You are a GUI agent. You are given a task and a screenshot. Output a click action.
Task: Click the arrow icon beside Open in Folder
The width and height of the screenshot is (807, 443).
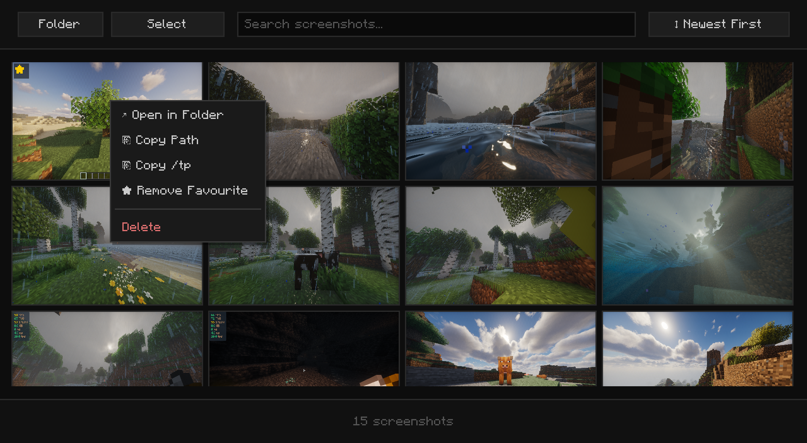124,115
